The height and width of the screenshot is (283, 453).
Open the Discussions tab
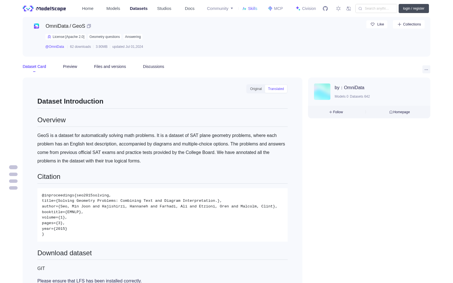[x=153, y=67]
